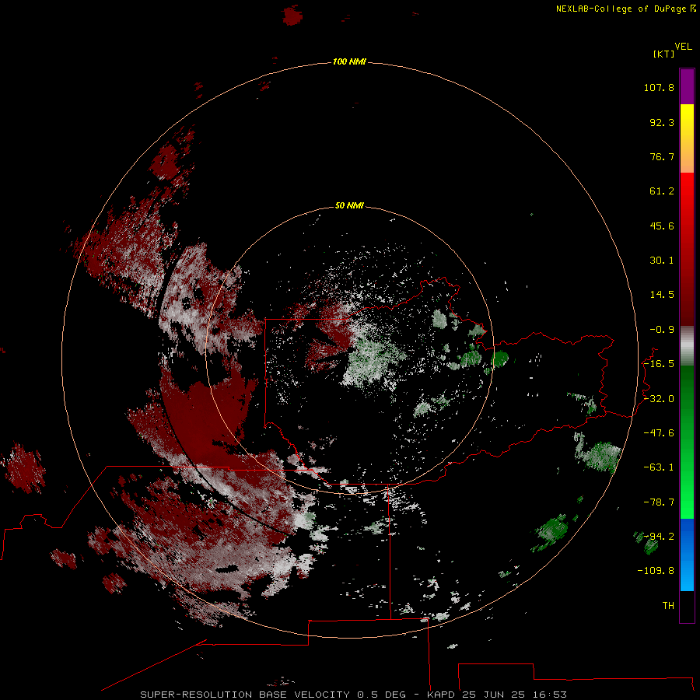Click the VEL legend title
Image resolution: width=700 pixels, height=700 pixels.
coord(684,47)
